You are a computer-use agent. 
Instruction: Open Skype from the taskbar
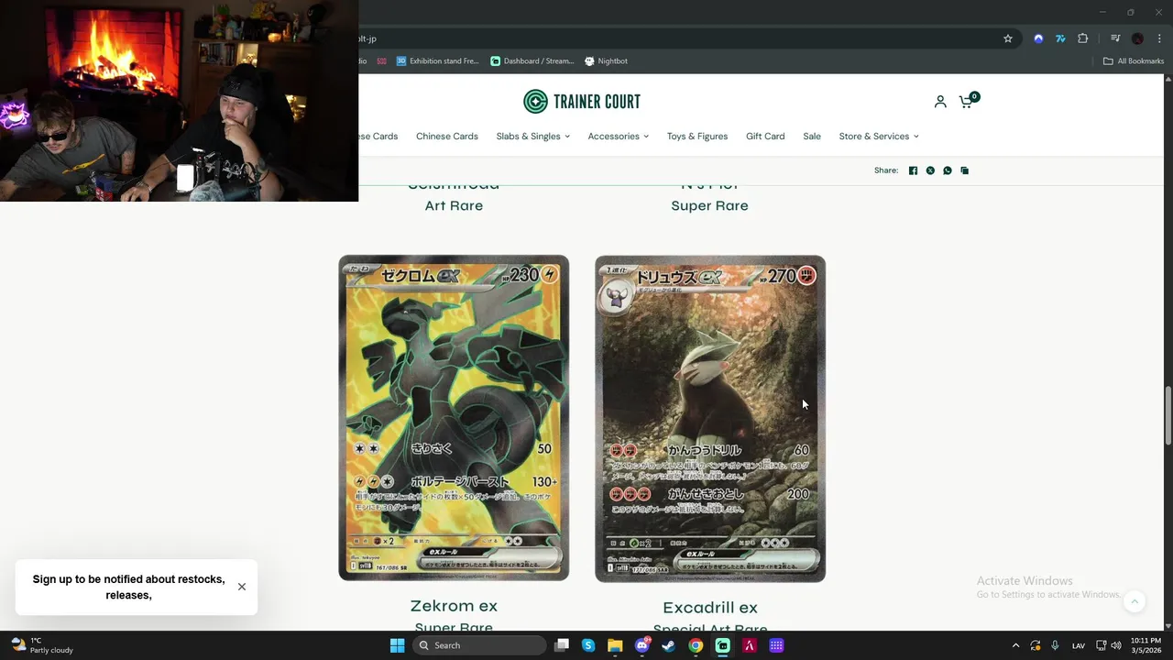[588, 645]
